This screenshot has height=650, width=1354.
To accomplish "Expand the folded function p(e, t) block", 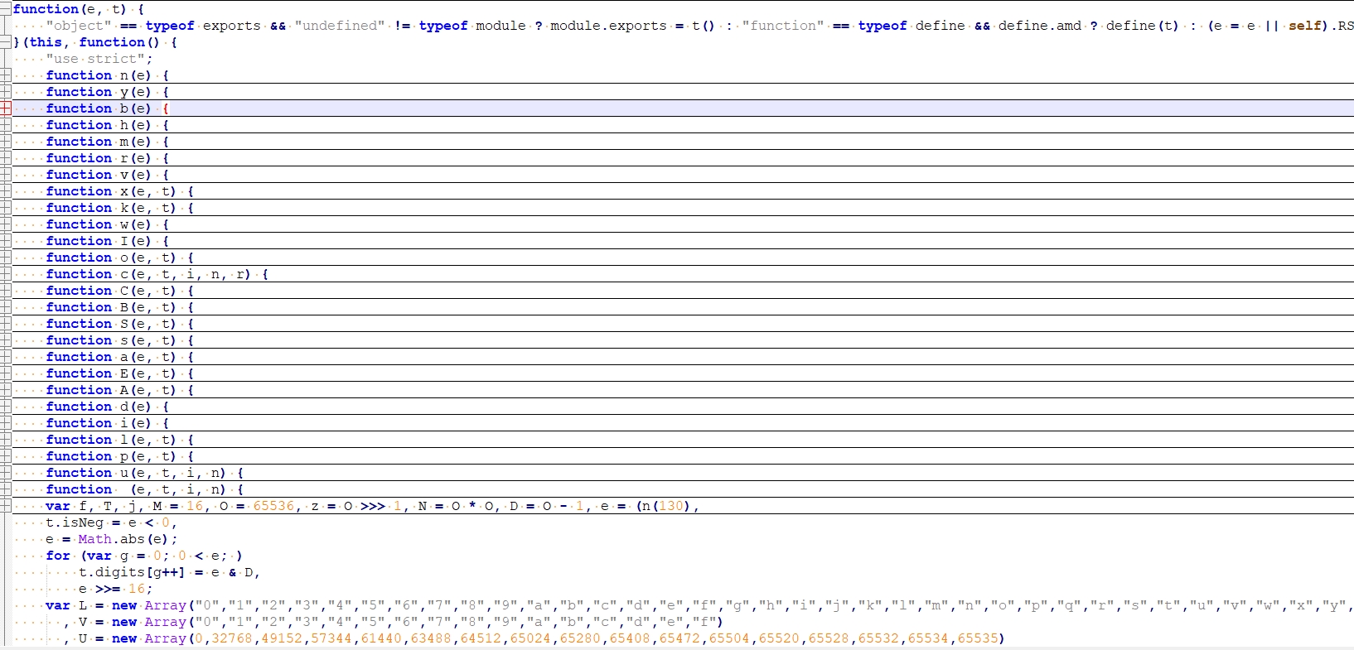I will click(x=6, y=456).
